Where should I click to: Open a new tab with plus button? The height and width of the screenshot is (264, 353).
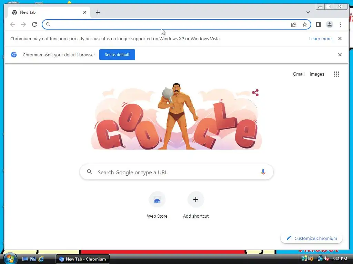98,12
